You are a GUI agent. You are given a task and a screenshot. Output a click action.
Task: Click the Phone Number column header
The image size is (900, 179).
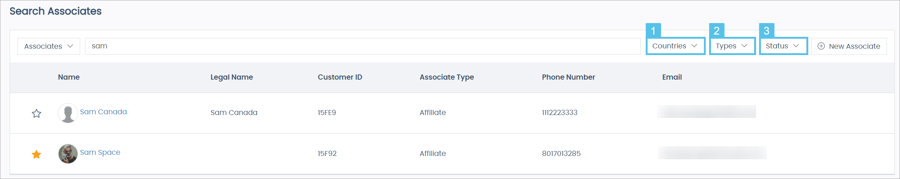(568, 77)
